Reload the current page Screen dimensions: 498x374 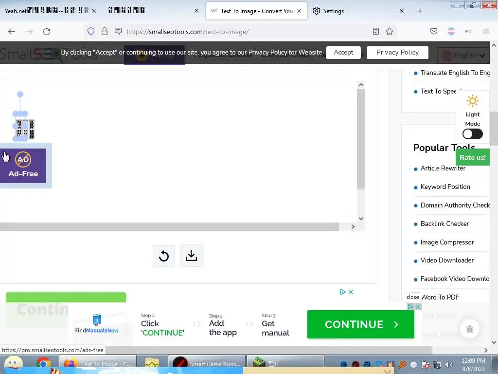coord(47,32)
